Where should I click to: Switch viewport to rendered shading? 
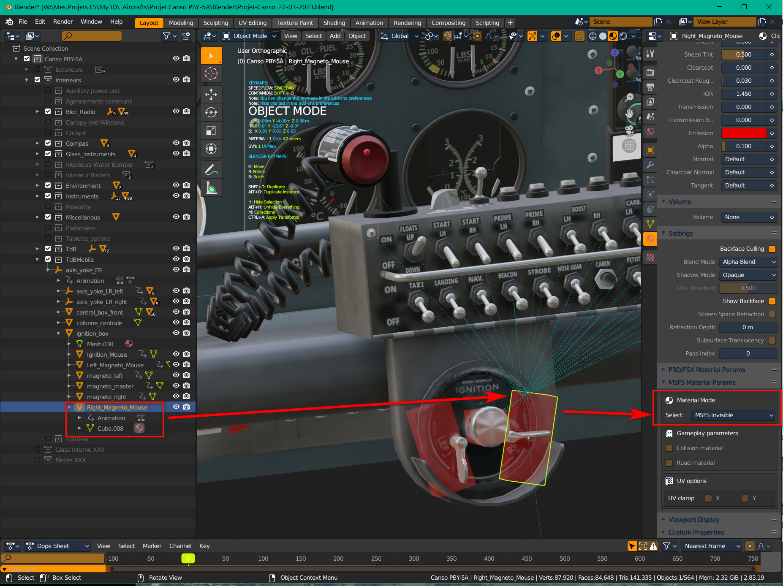(623, 36)
